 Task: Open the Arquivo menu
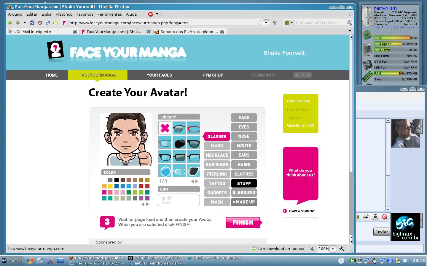coord(15,14)
